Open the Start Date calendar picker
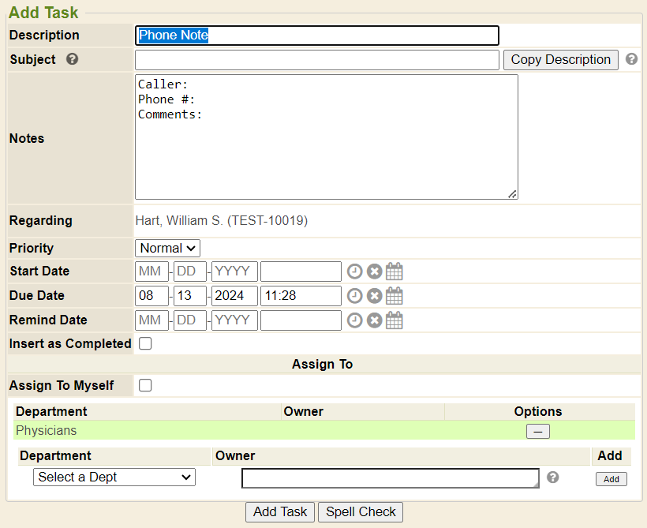The width and height of the screenshot is (647, 528). (395, 272)
